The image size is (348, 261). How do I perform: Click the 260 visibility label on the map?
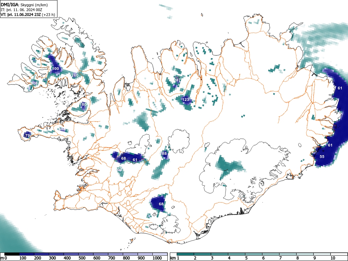pos(75,75)
